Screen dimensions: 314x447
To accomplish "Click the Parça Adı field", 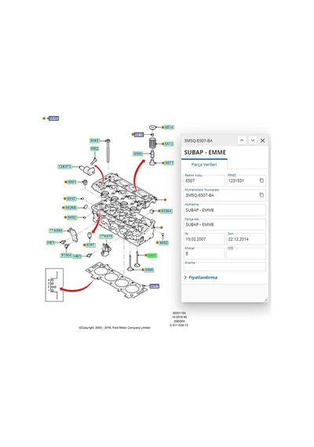I will pos(225,224).
